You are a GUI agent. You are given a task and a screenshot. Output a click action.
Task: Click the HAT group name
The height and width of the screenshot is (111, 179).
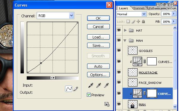tap(139, 30)
